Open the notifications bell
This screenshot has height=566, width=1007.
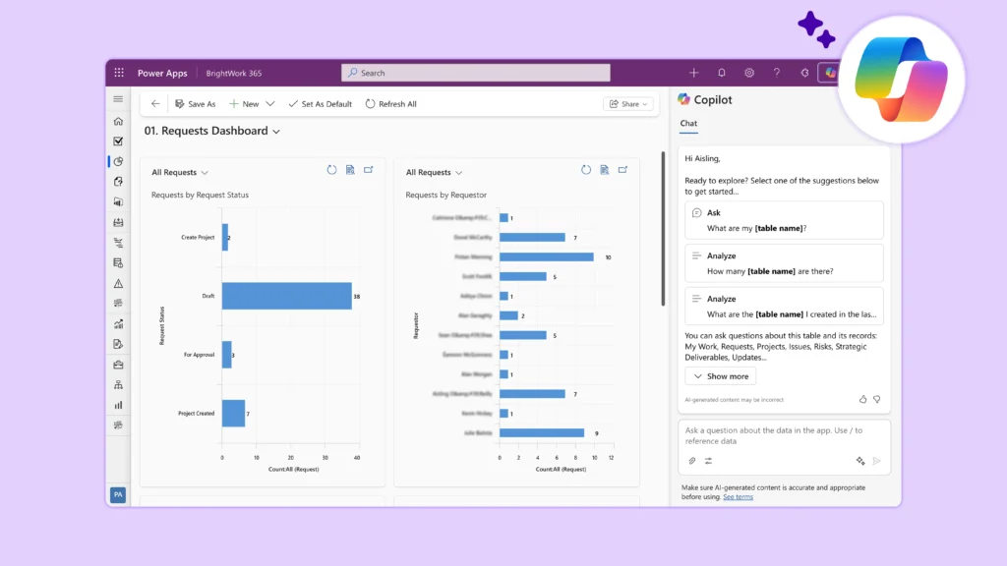pyautogui.click(x=721, y=73)
